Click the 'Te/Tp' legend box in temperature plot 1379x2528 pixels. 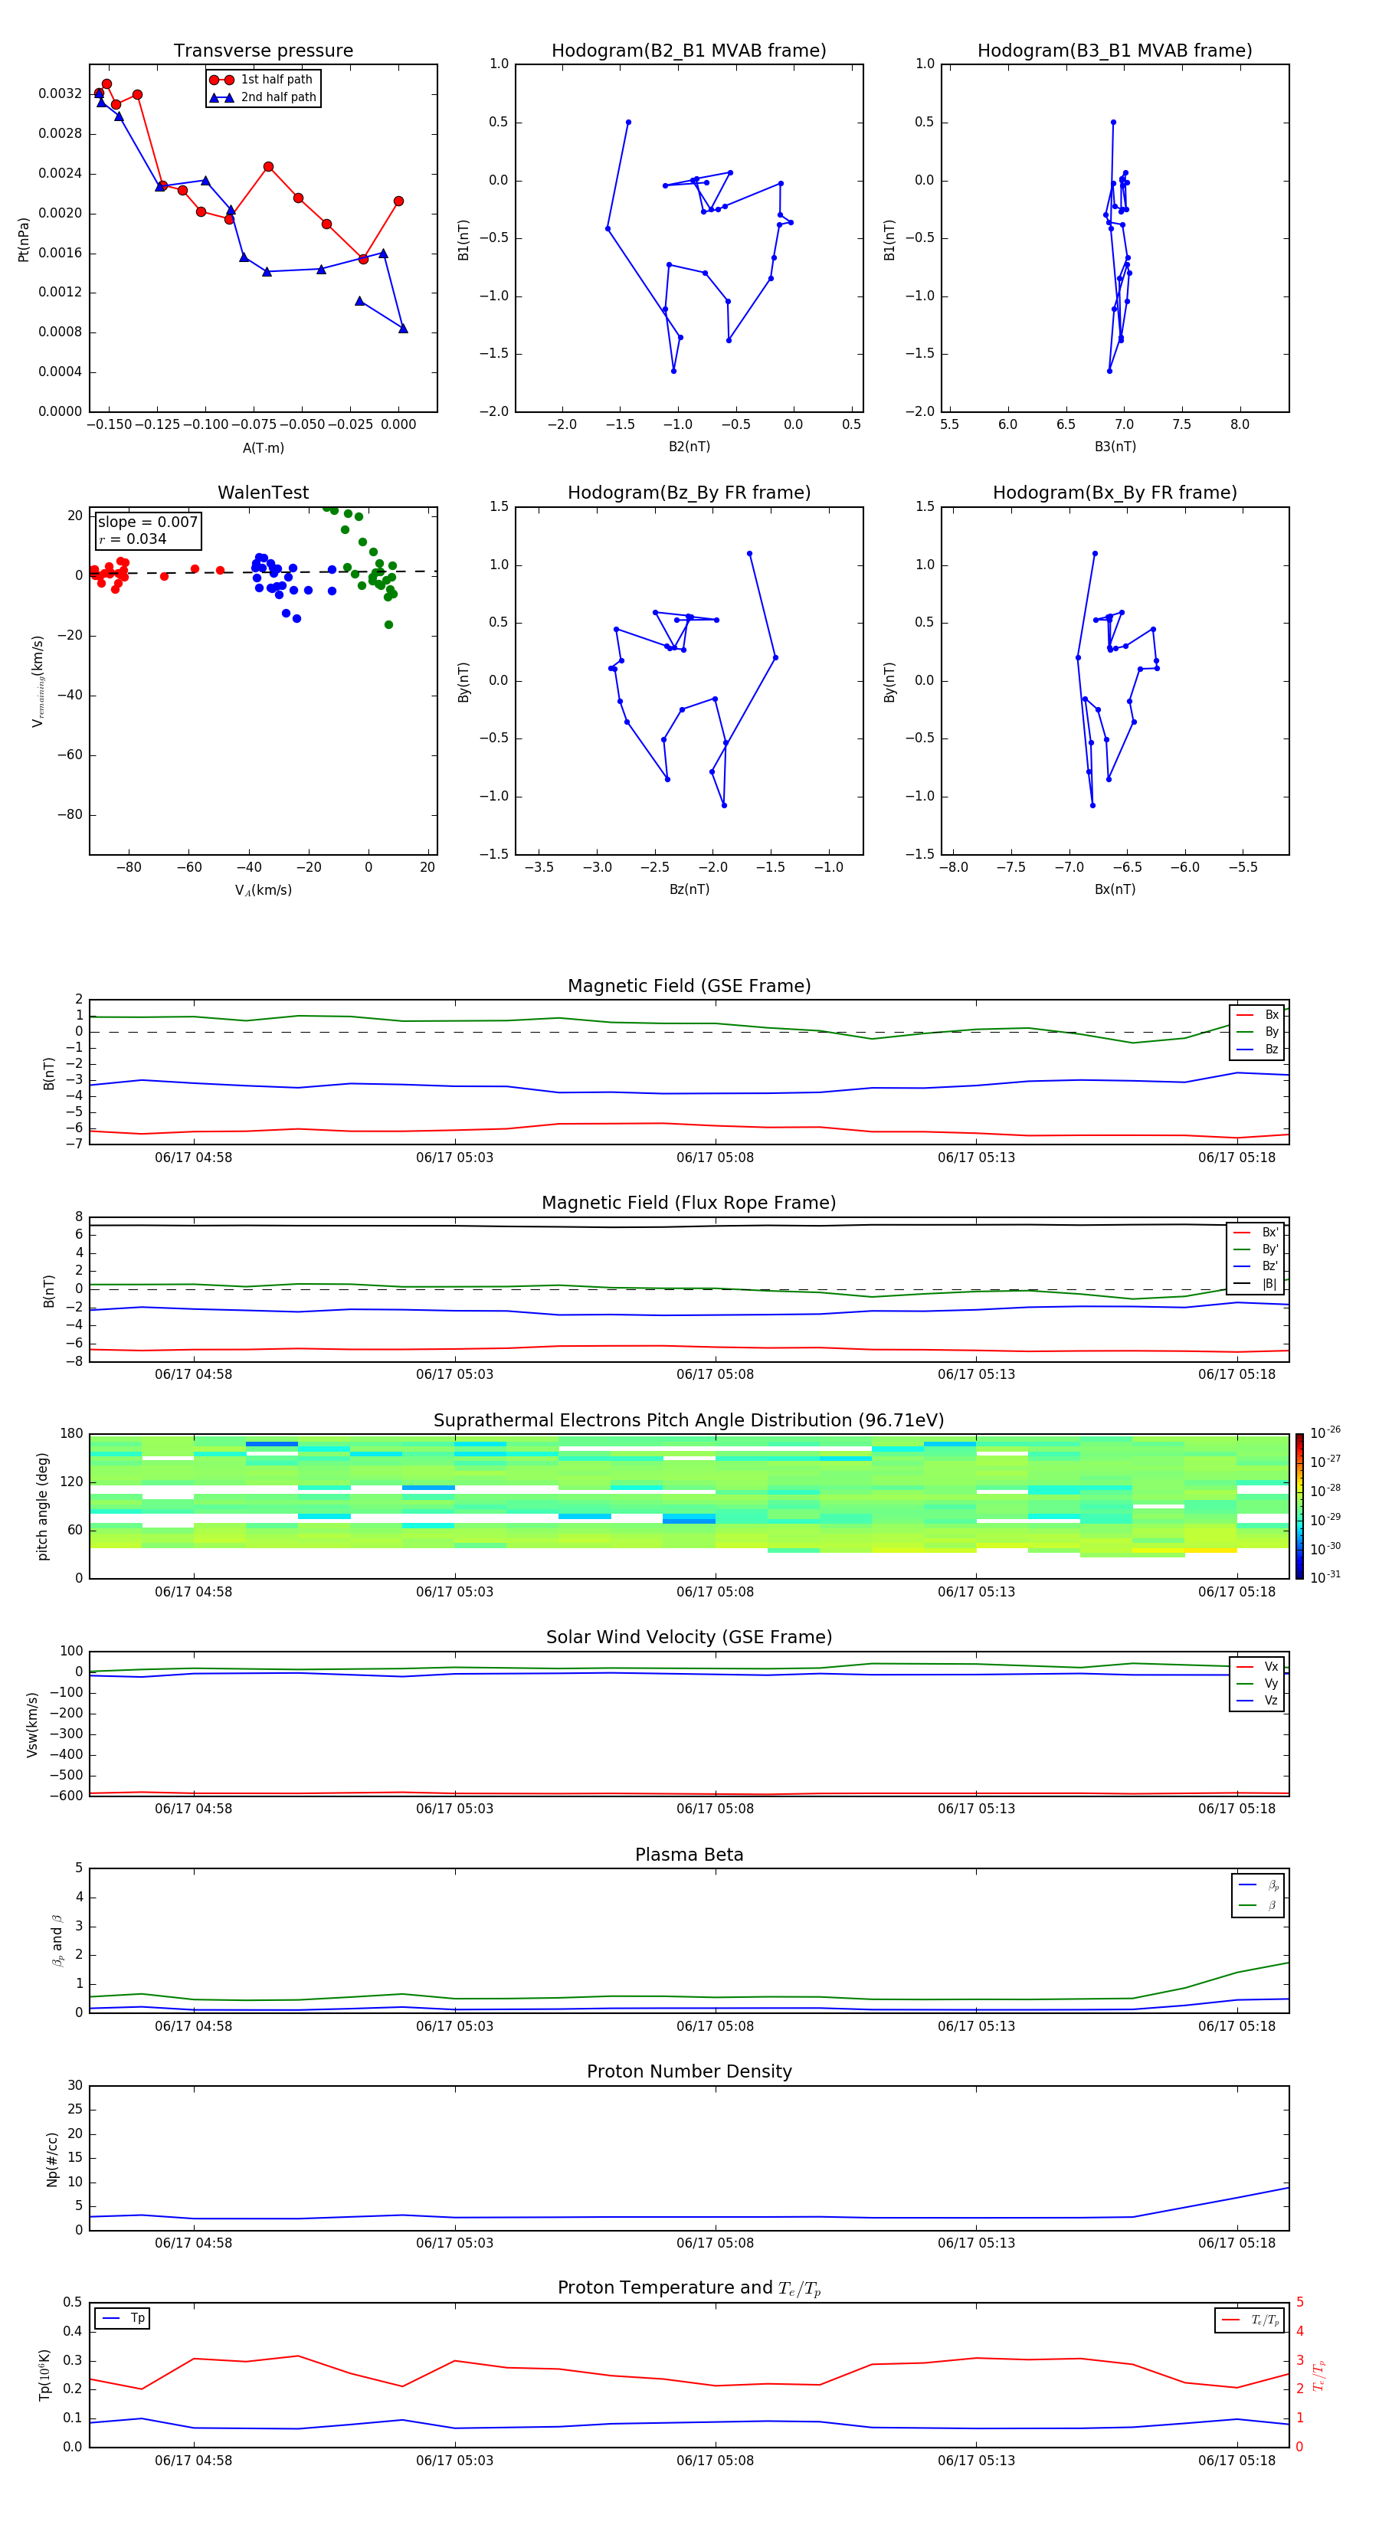pyautogui.click(x=1250, y=2320)
